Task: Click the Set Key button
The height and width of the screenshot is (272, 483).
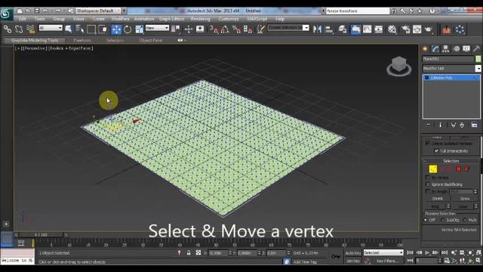Action: [x=353, y=261]
